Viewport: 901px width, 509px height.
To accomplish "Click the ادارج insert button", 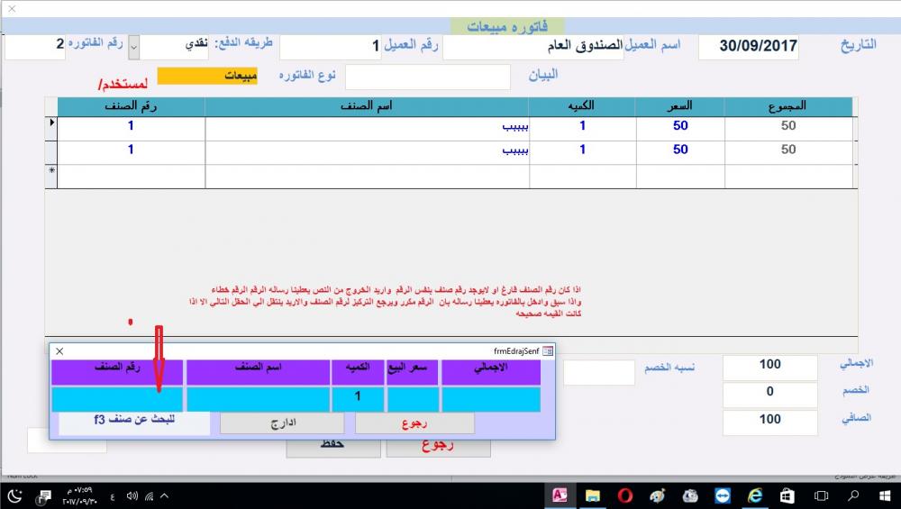I will tap(282, 423).
